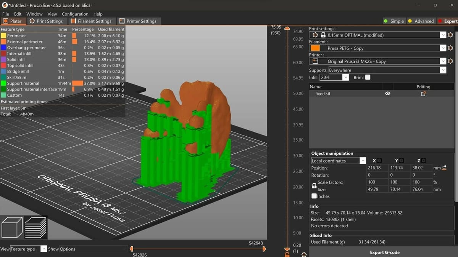Image resolution: width=458 pixels, height=257 pixels.
Task: Enable the Brim checkbox
Action: 368,77
